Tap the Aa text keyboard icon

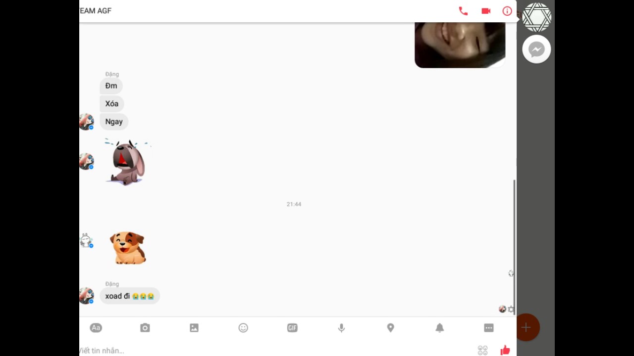tap(96, 328)
